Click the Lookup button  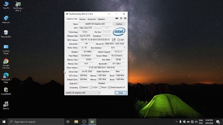[119, 24]
